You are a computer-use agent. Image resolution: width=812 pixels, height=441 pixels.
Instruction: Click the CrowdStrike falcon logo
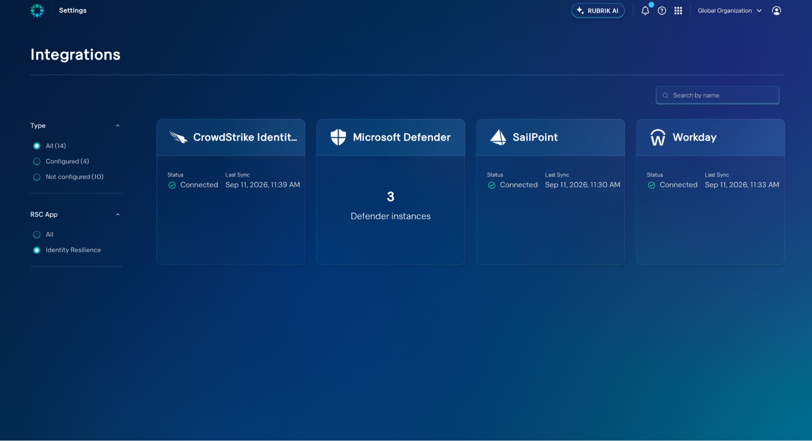pyautogui.click(x=178, y=137)
